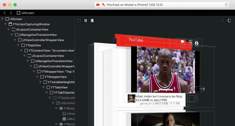Collapse the YTActionCapturingWindow node
The image size is (235, 126).
[x=5, y=24]
